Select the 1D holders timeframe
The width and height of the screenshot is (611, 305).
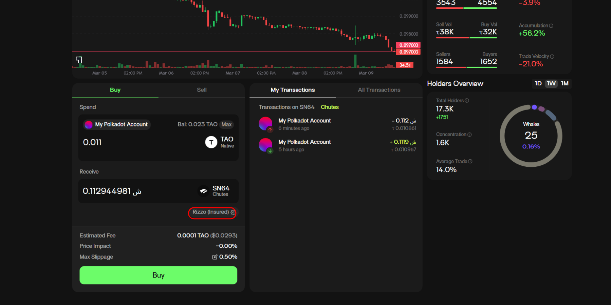538,84
